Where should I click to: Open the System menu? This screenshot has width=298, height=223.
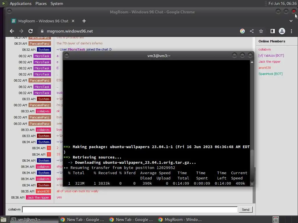(x=57, y=3)
